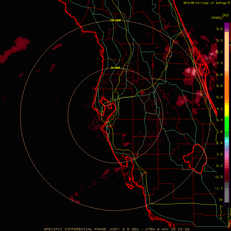Image resolution: width=231 pixels, height=231 pixels.
Task: Pick the pink segment of the colorbar
Action: tap(227, 155)
